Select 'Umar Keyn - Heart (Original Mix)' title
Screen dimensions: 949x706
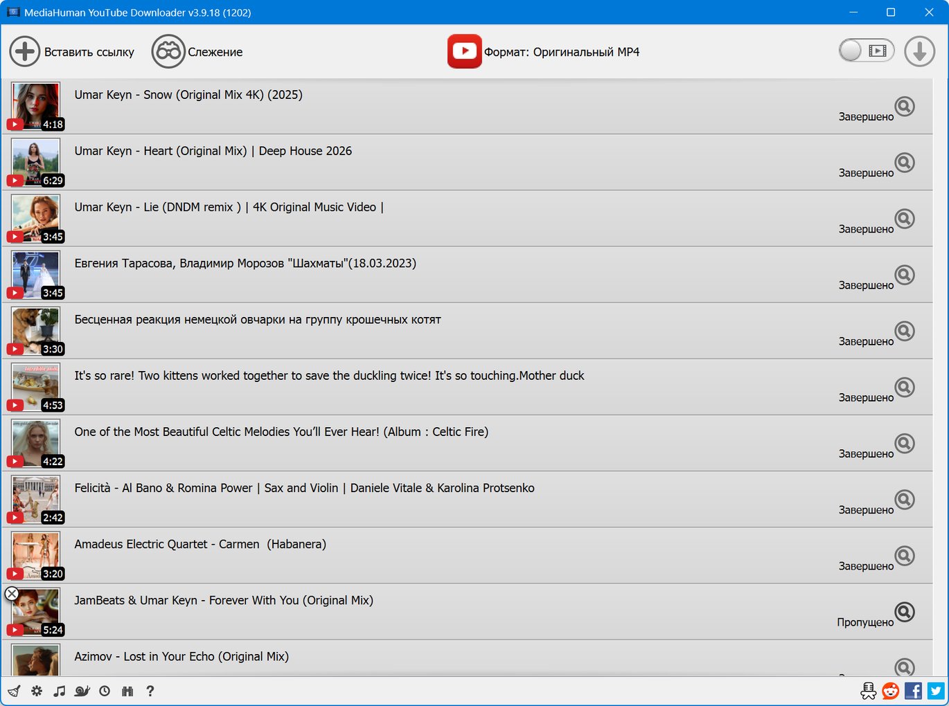coord(213,151)
